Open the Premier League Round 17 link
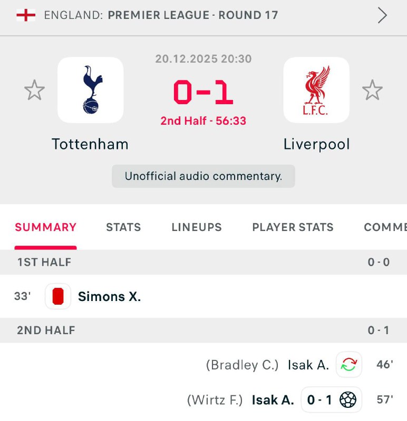Viewport: 407px width, 421px height. [x=192, y=15]
